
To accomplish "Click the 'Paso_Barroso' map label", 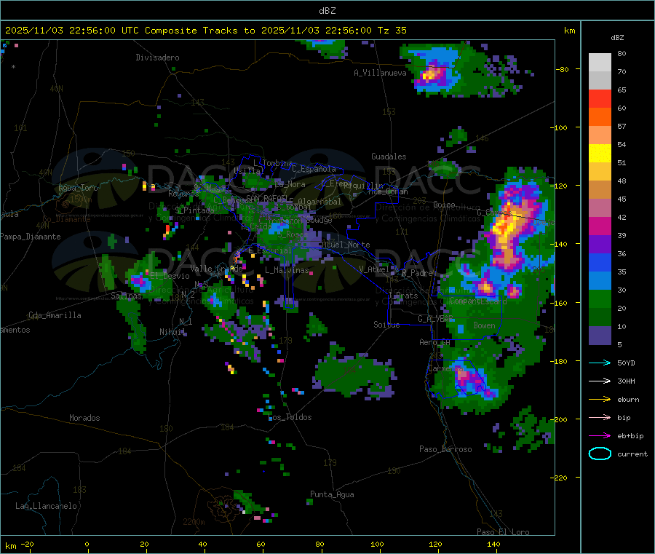I will (x=445, y=449).
